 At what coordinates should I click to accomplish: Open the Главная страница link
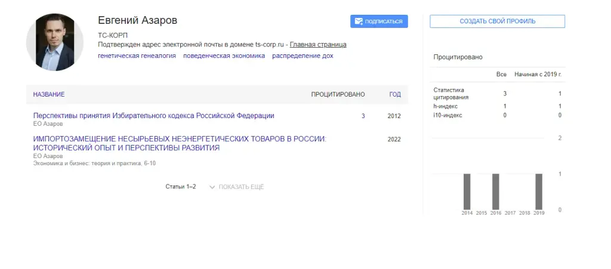(318, 44)
